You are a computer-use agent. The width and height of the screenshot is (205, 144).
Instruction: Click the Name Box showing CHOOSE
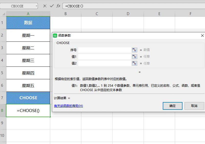(x=17, y=6)
